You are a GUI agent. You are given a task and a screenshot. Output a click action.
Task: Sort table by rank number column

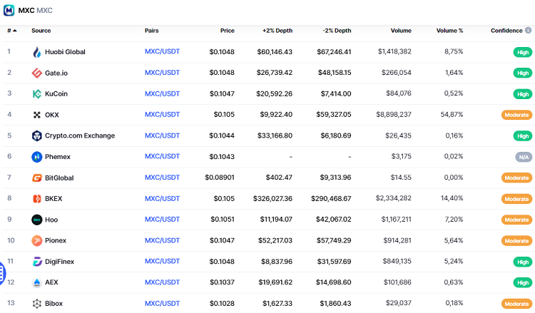coord(11,31)
